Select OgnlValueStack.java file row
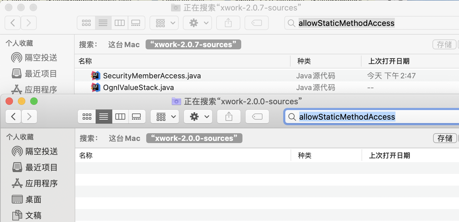The height and width of the screenshot is (222, 459). 267,88
